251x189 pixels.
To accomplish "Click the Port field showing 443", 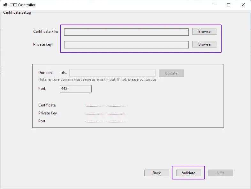I will (75, 89).
